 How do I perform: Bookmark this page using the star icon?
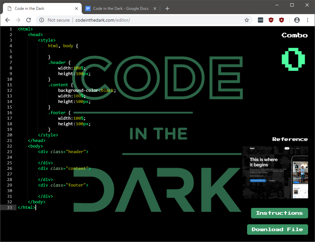247,20
